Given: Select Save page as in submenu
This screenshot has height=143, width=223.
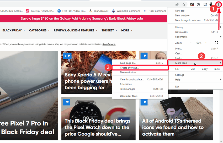Looking at the screenshot, I should click(x=140, y=63).
